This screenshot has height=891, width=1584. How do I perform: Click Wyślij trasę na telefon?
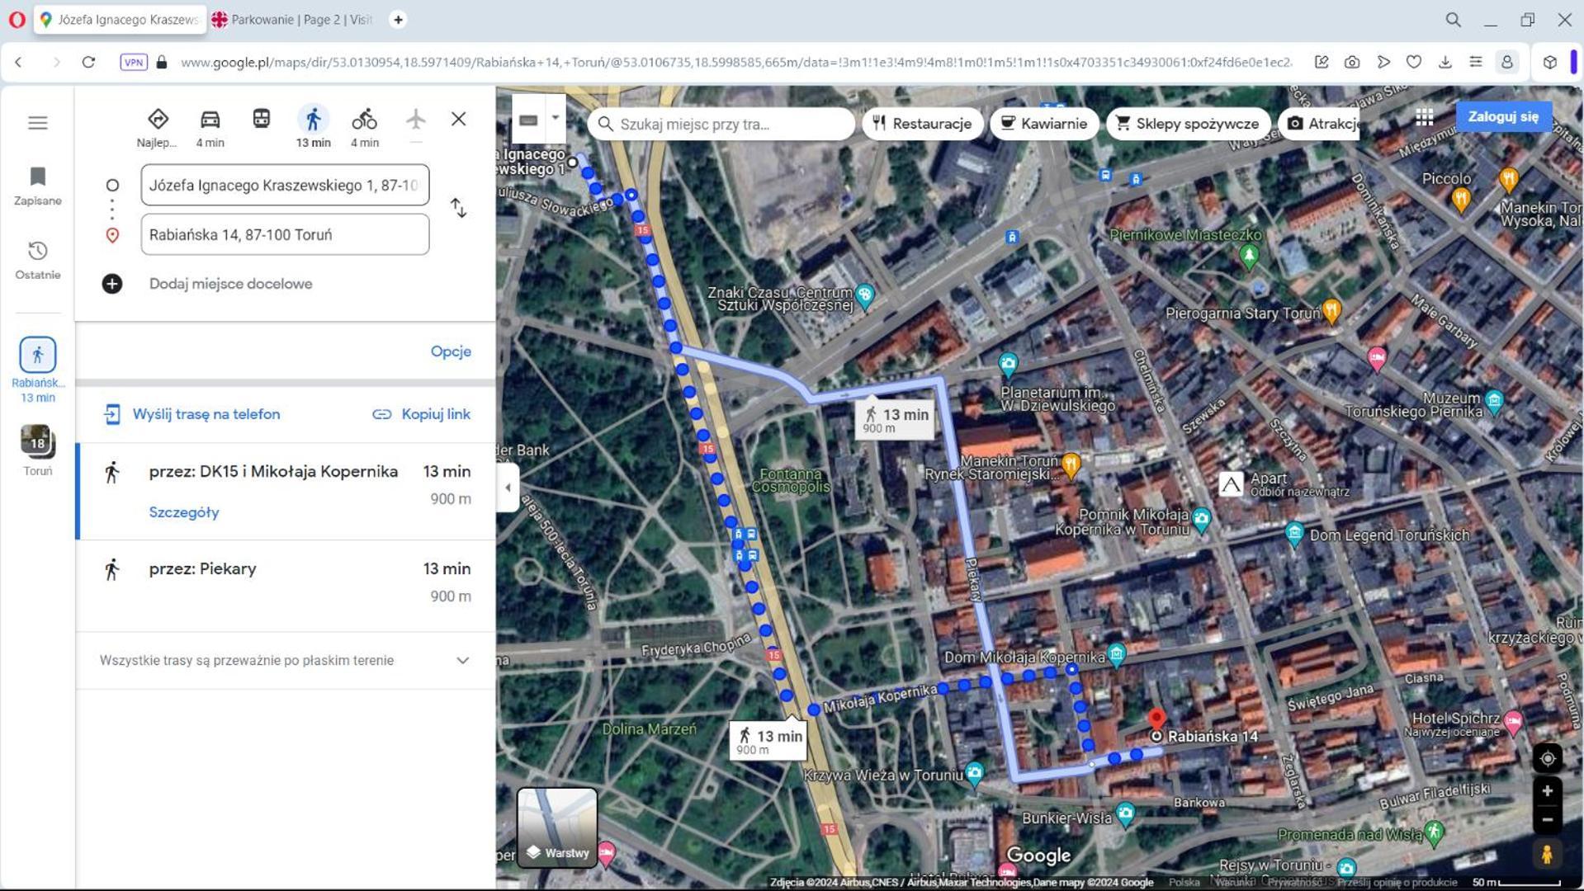pos(191,414)
